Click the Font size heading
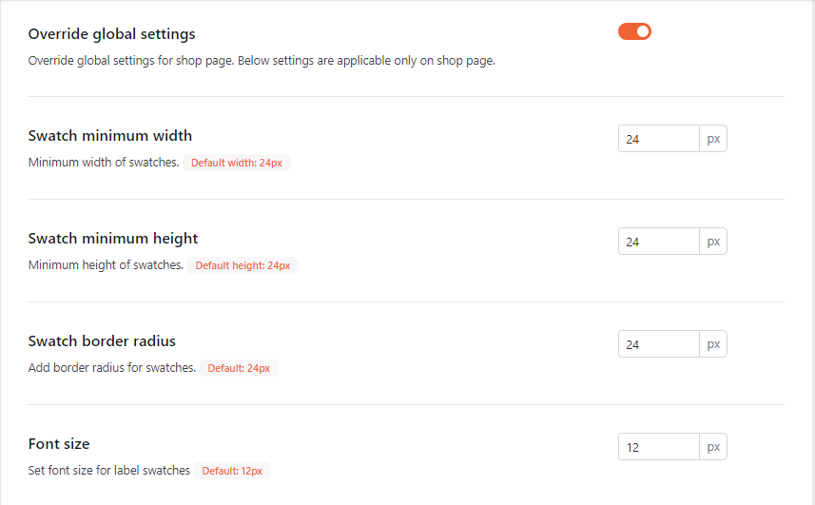Viewport: 815px width, 505px height. [x=59, y=444]
